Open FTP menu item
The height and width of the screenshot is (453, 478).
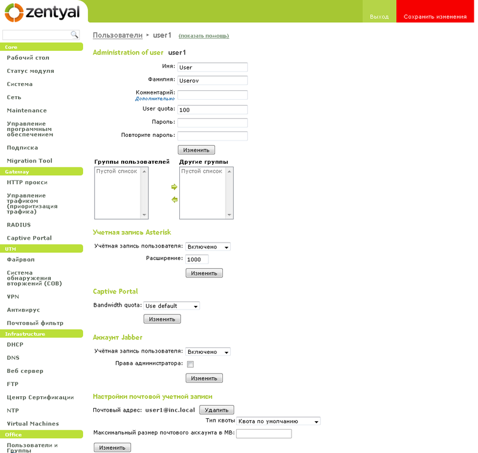(13, 384)
